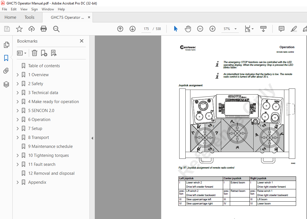Select the 6 Operation bookmark label
Screen dimensions: 307x219
[39, 120]
